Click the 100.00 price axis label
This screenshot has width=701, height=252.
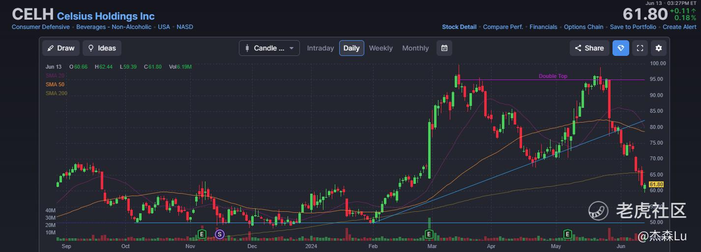coord(658,63)
